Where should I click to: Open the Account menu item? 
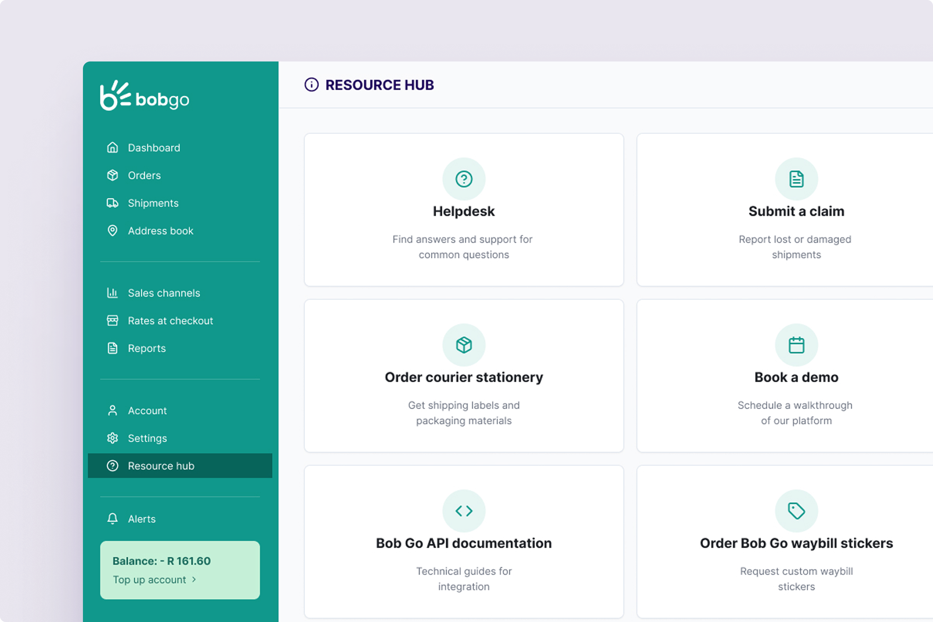147,411
